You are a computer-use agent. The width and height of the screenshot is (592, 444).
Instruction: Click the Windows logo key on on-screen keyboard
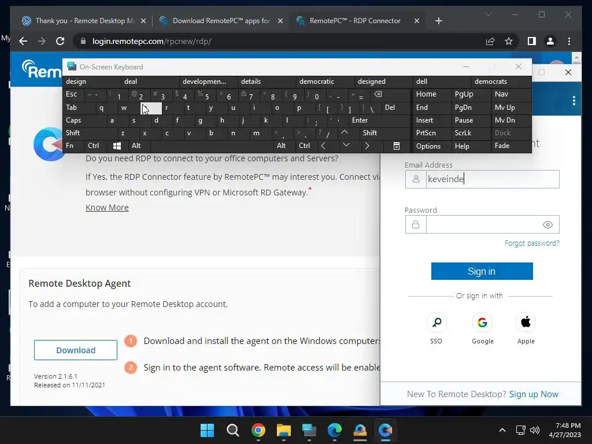[x=117, y=146]
